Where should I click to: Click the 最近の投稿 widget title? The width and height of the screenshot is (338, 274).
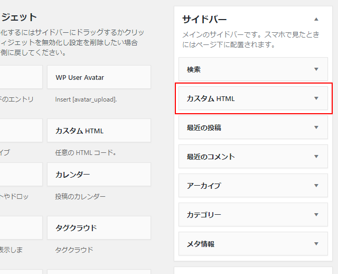204,127
